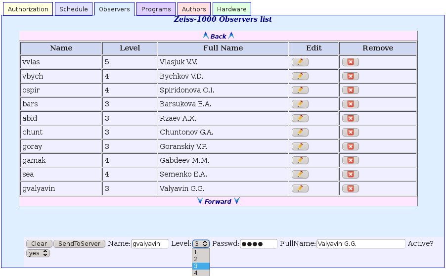Click the Name column header
Screen dimensions: 446x276
point(61,48)
